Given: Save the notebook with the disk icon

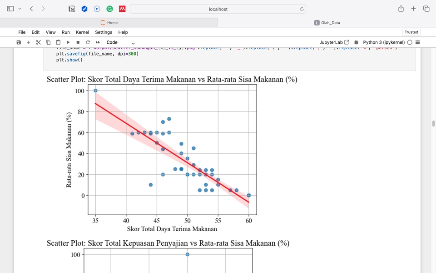Looking at the screenshot, I should click(x=19, y=42).
